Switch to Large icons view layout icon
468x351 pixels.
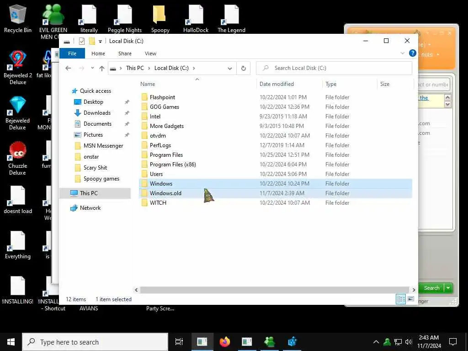point(411,299)
